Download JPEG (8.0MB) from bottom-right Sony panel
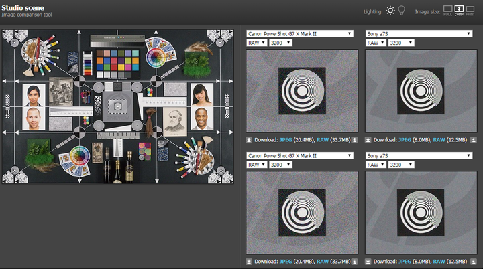This screenshot has height=269, width=483. [405, 262]
